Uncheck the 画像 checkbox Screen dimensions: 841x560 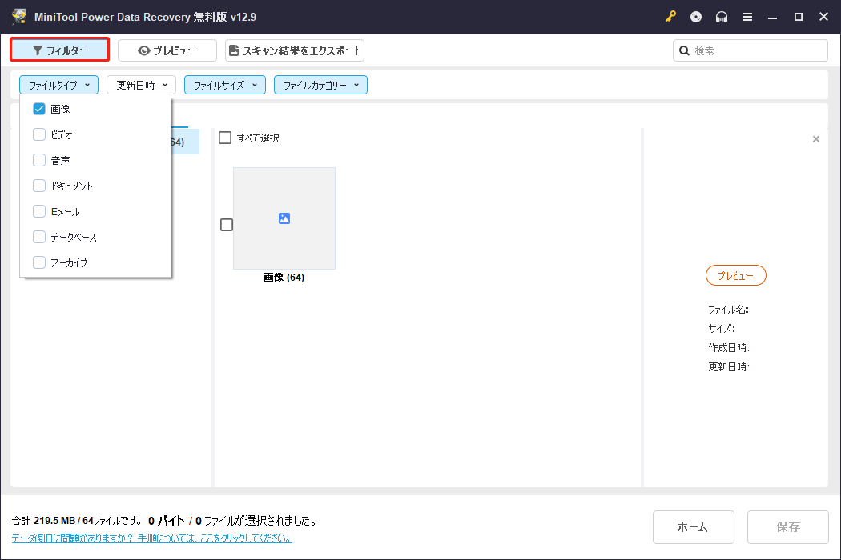point(39,109)
